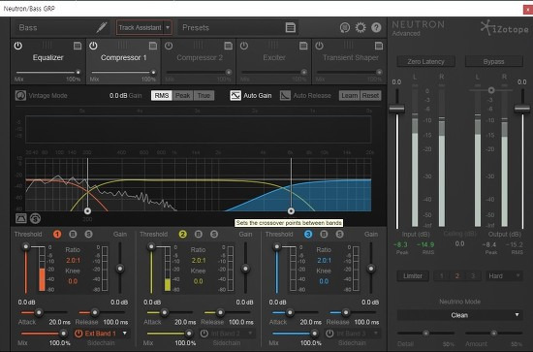Open the settings gear icon
The width and height of the screenshot is (533, 352).
tap(361, 27)
